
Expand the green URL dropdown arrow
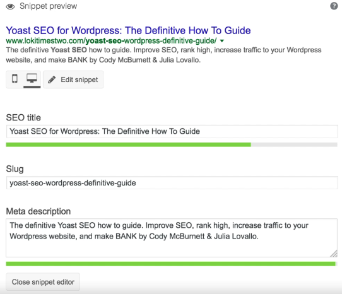tap(222, 41)
